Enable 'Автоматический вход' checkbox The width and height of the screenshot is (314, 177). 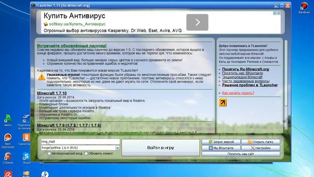(x=49, y=153)
